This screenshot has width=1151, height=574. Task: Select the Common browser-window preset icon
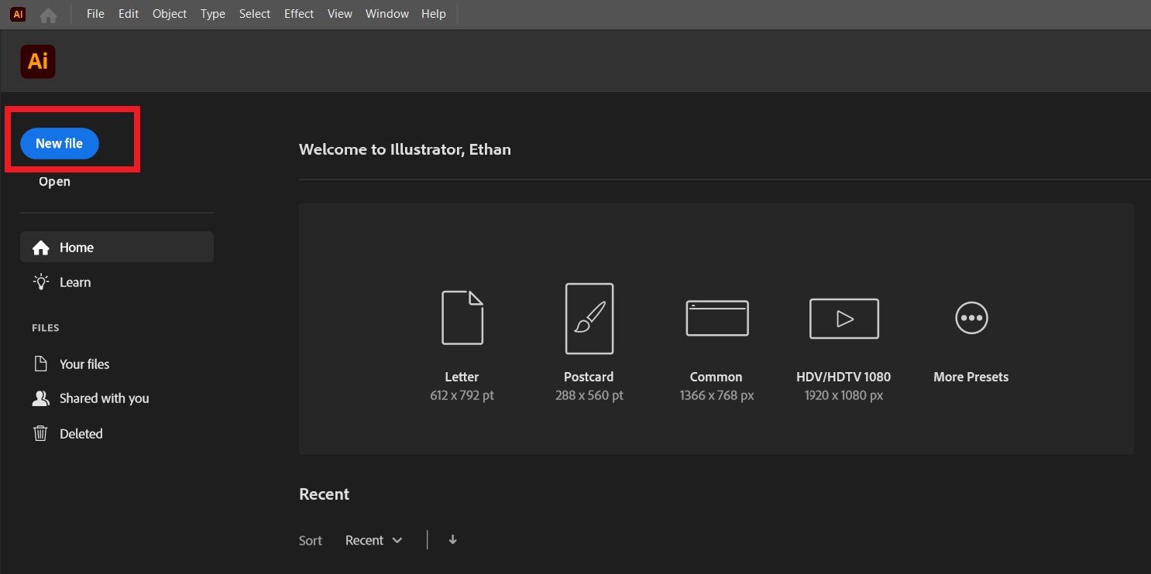pyautogui.click(x=717, y=318)
